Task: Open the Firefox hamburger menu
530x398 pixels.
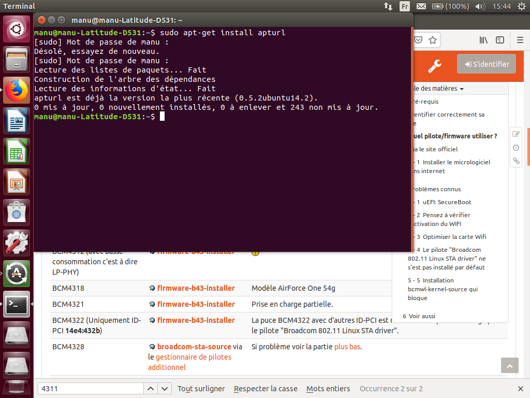Action: (520, 40)
